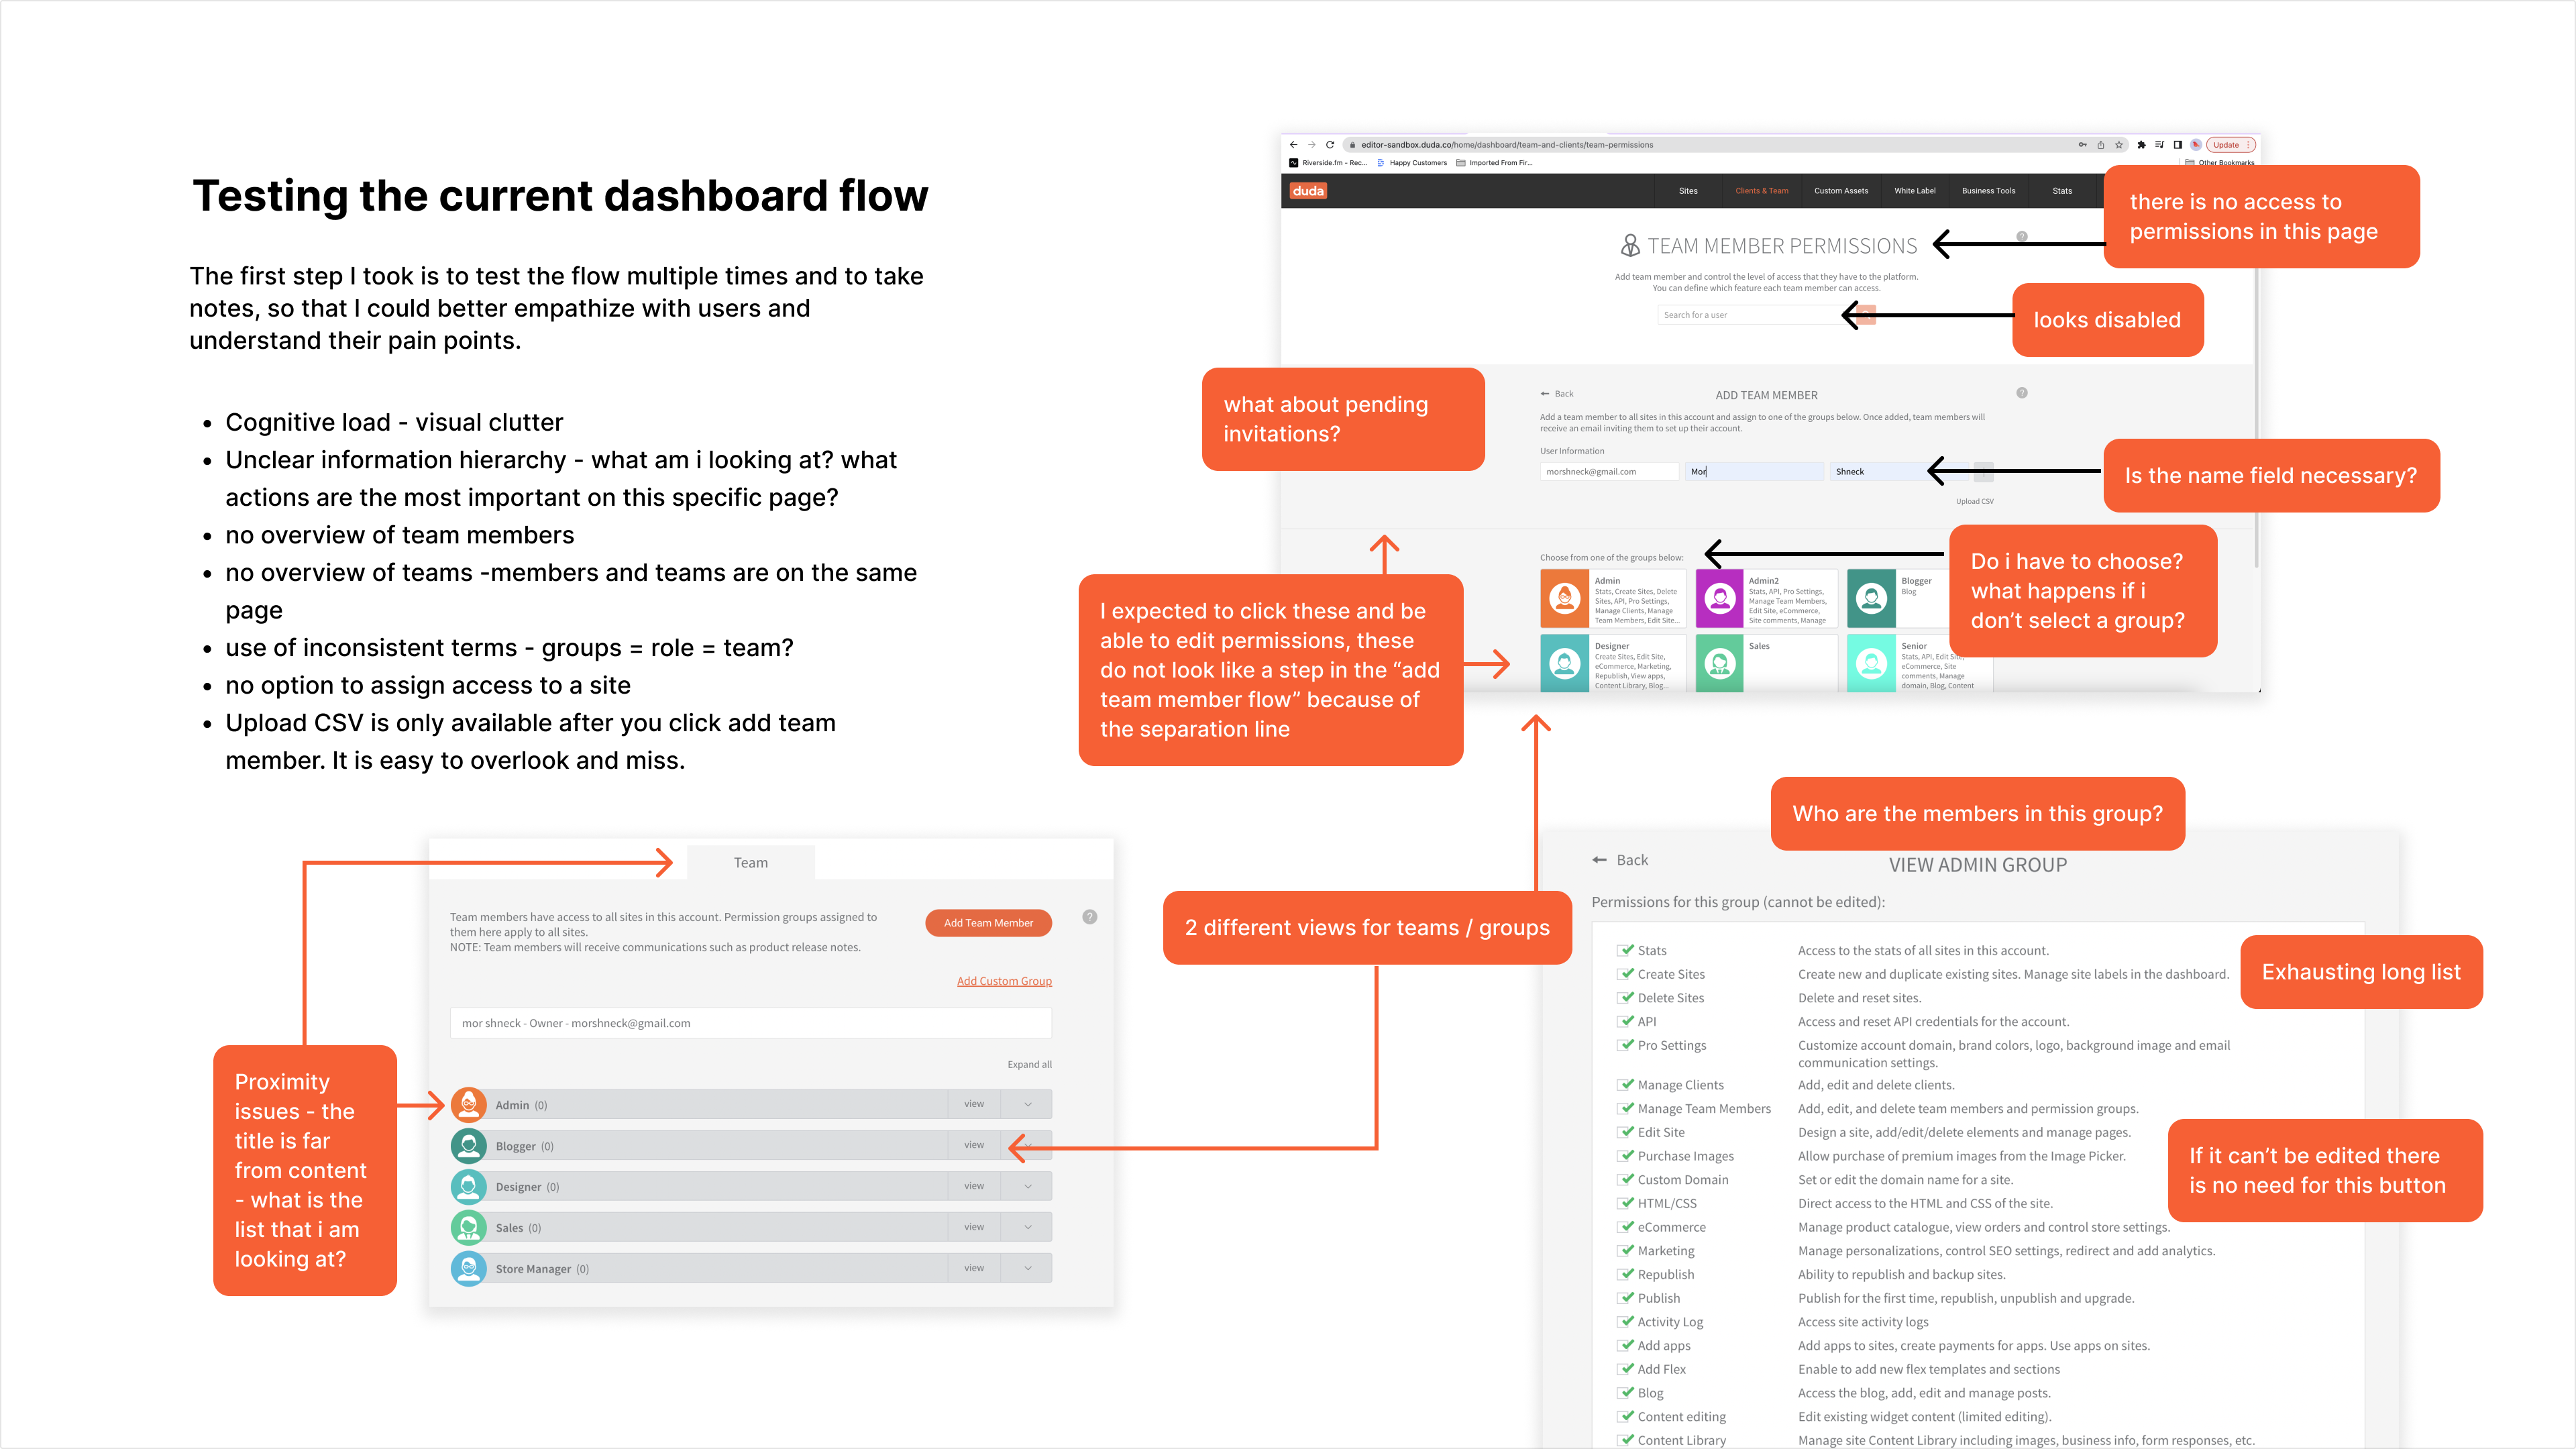Screen dimensions: 2576x1449
Task: Open the browser extensions puzzle icon
Action: (2141, 145)
